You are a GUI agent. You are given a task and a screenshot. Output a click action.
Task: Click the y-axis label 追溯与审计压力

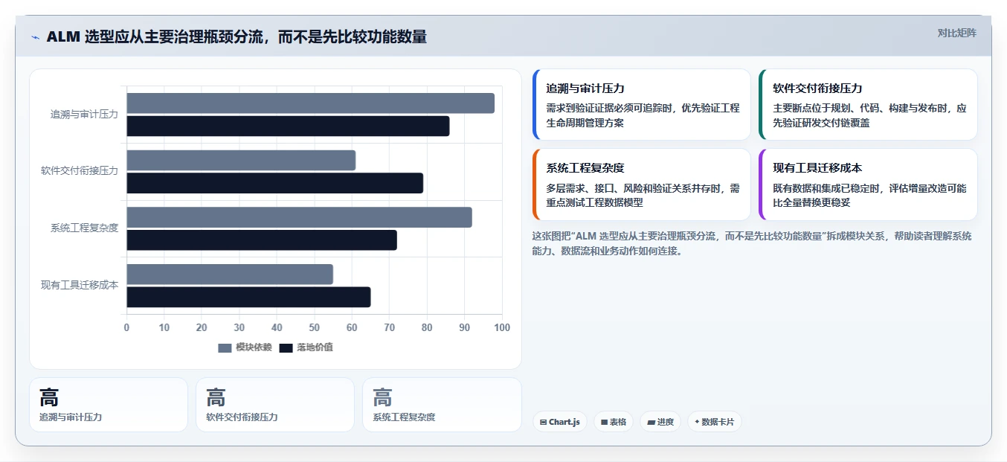pyautogui.click(x=84, y=115)
